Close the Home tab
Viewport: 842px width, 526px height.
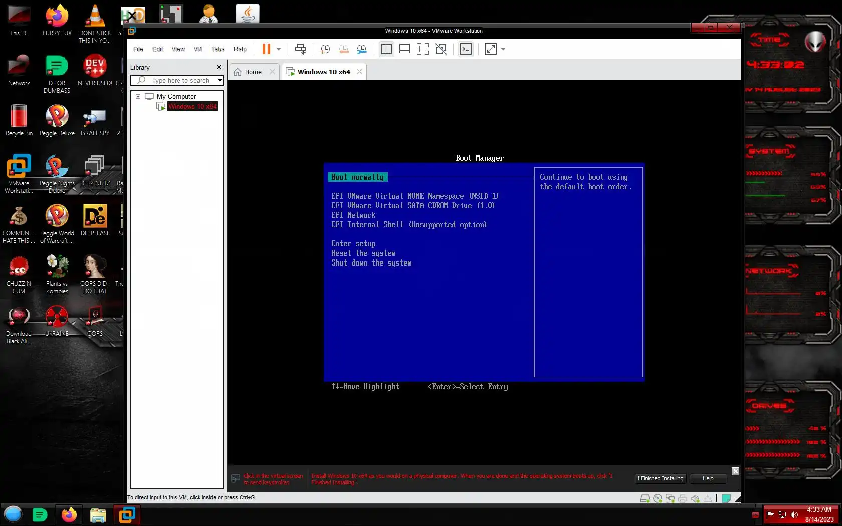coord(272,72)
